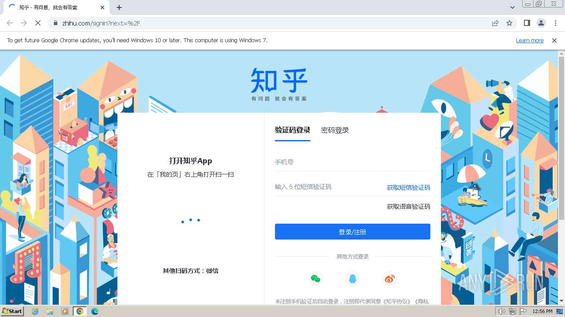
Task: Choose 微信 as other scan method
Action: tap(212, 271)
